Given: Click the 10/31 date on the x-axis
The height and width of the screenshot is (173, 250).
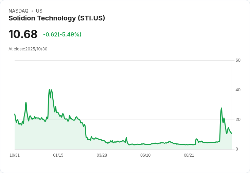Looking at the screenshot, I should (x=15, y=155).
